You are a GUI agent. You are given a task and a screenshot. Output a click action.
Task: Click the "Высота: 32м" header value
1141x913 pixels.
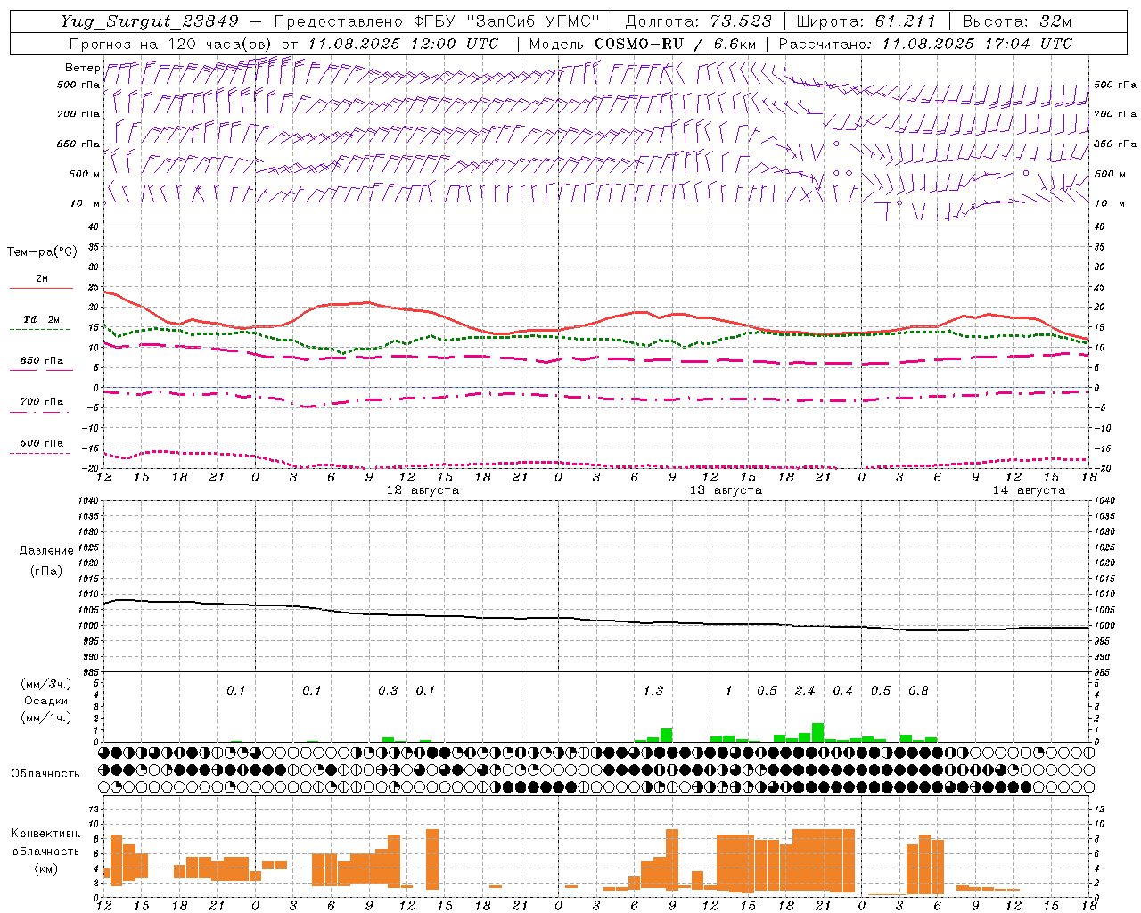(1016, 21)
